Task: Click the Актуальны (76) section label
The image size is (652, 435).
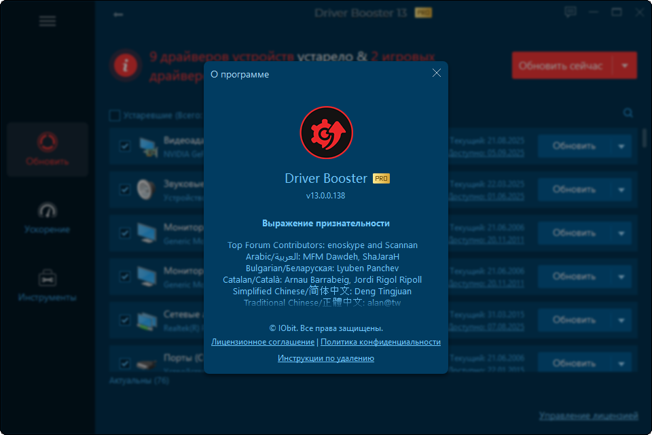Action: [139, 381]
